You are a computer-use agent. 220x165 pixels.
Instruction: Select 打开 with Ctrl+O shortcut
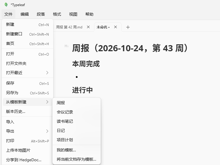point(27,54)
